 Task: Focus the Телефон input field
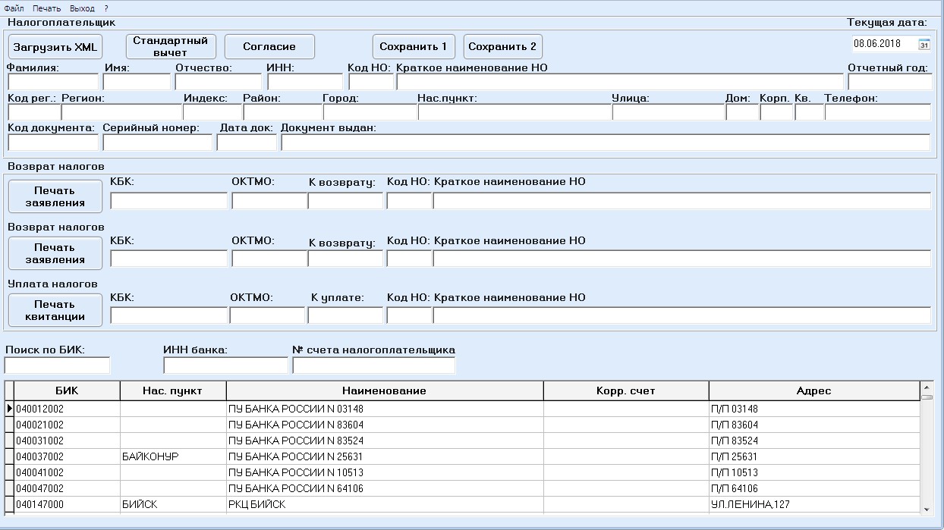coord(878,112)
